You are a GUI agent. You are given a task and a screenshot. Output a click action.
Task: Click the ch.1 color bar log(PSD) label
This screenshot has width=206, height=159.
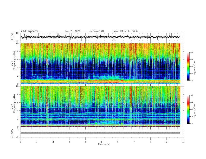(x=195, y=68)
